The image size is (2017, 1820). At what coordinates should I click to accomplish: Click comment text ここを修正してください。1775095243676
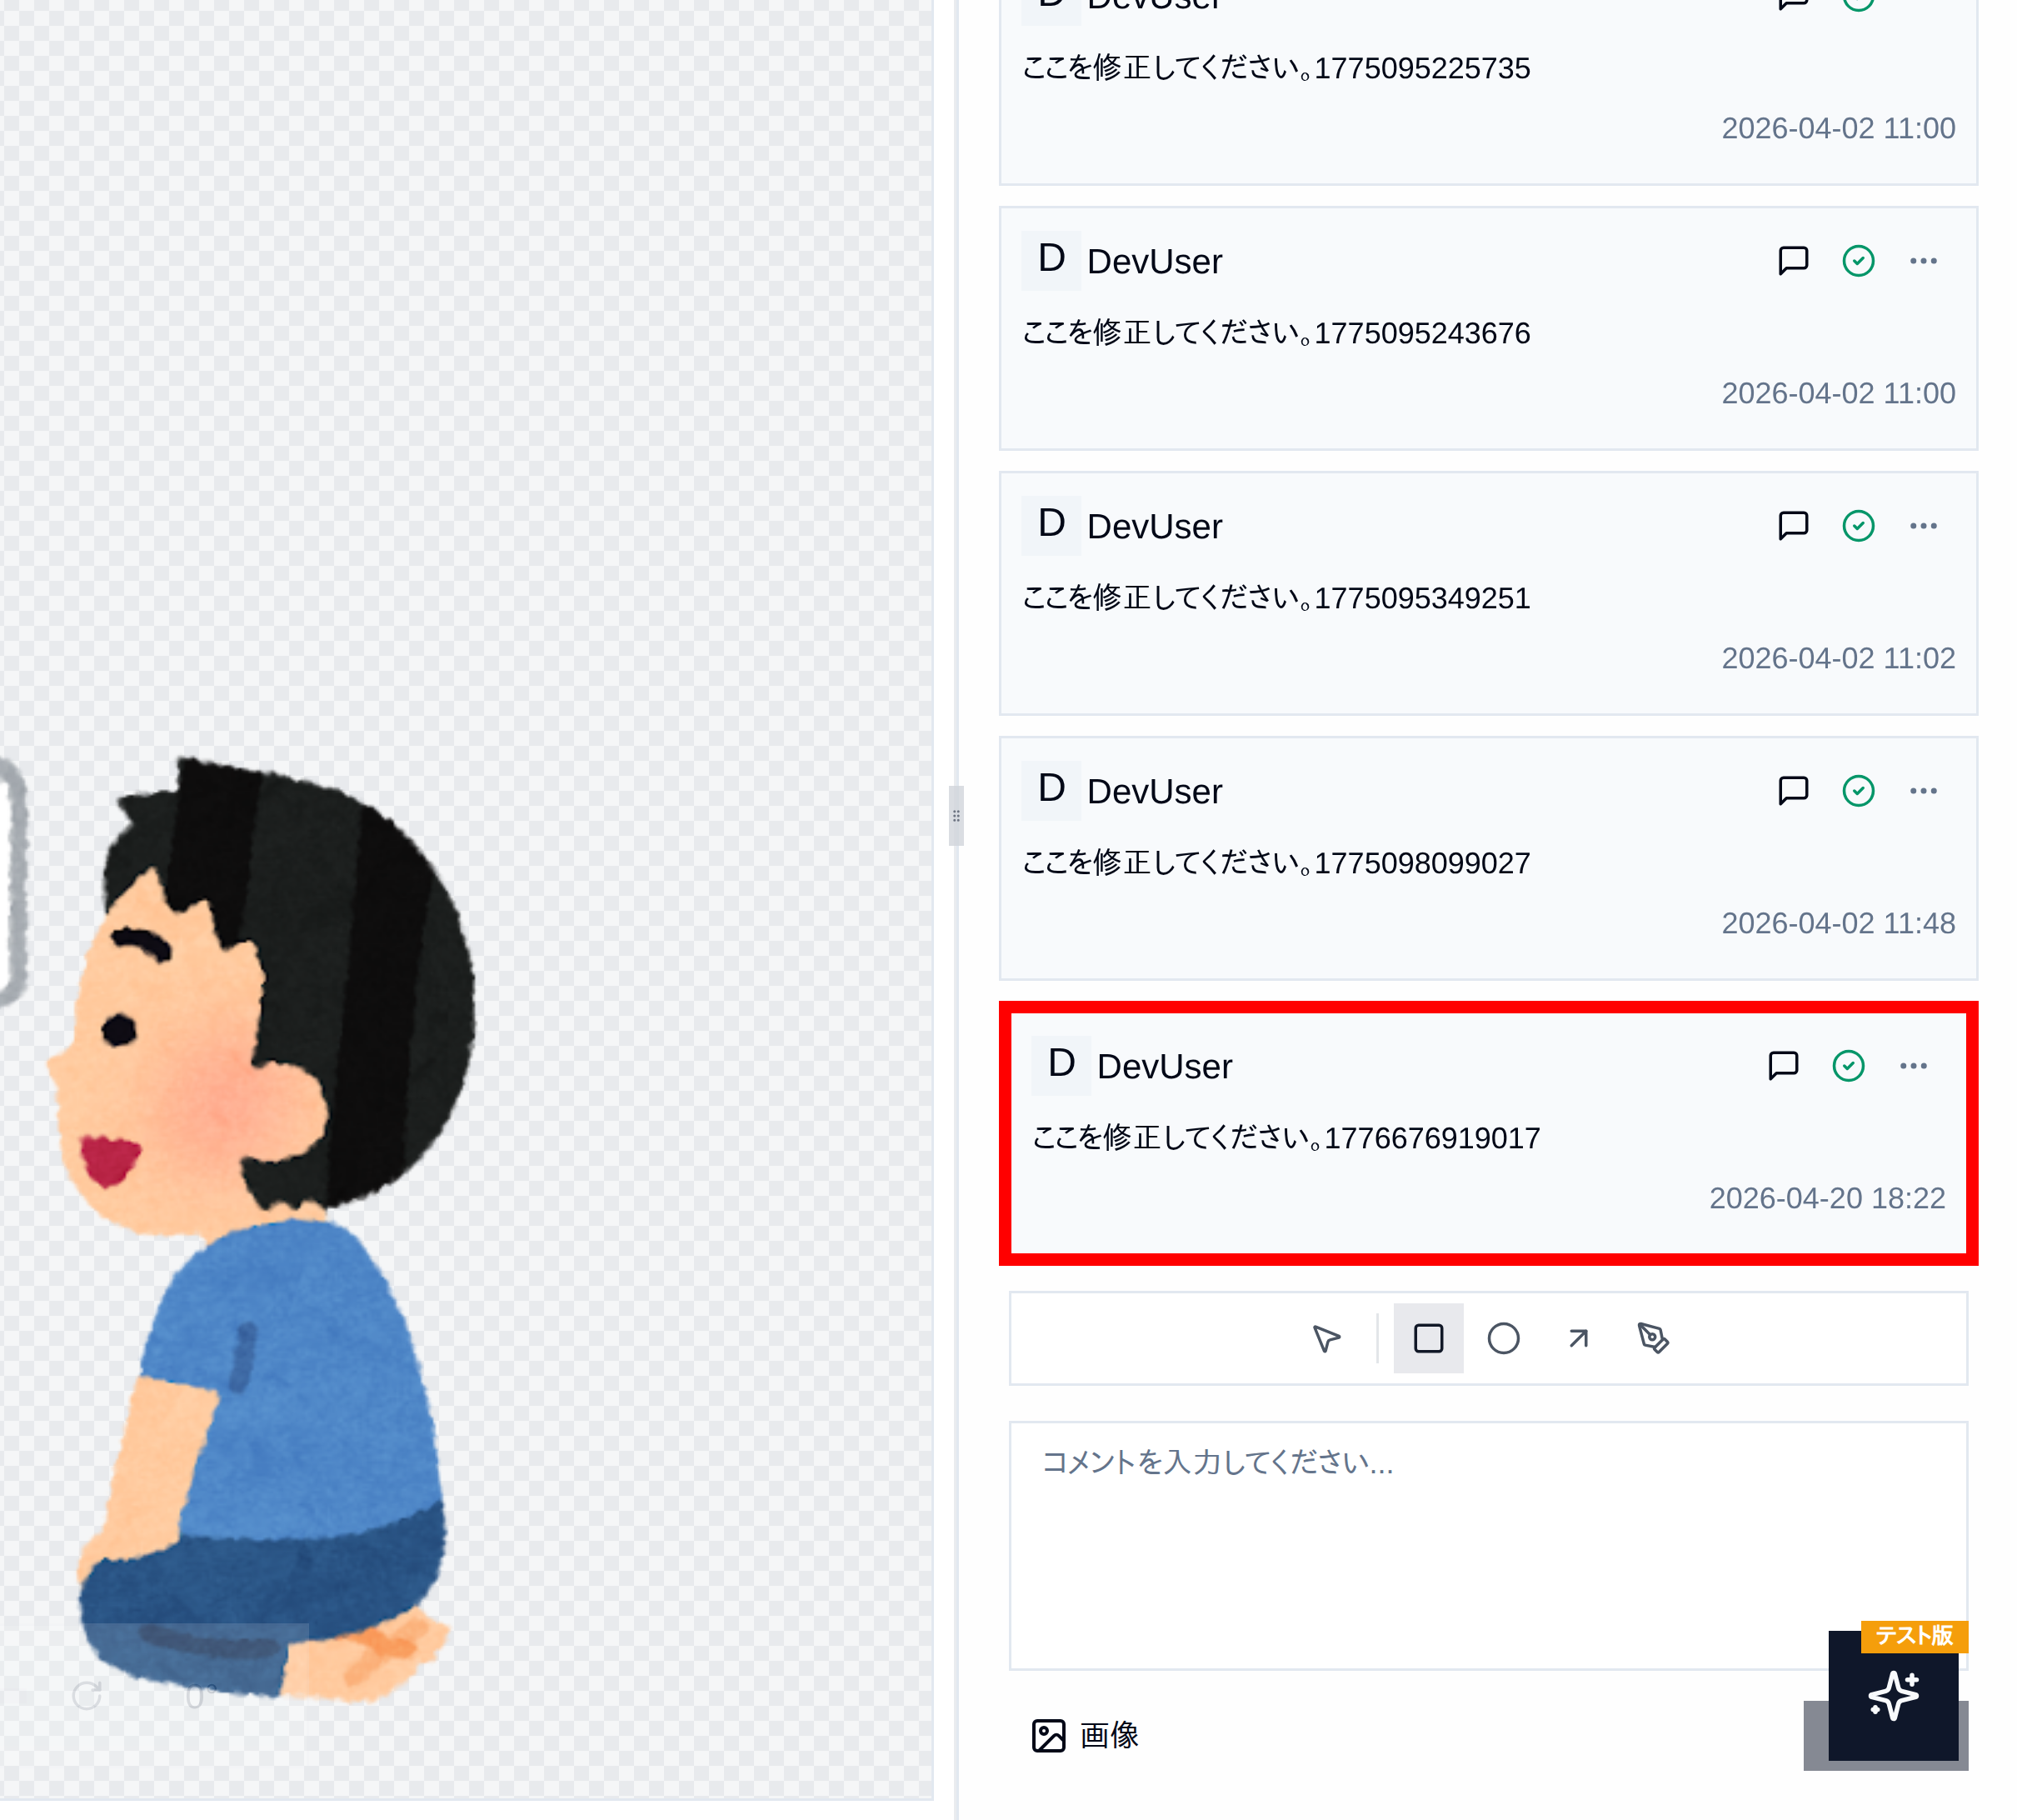point(1276,333)
